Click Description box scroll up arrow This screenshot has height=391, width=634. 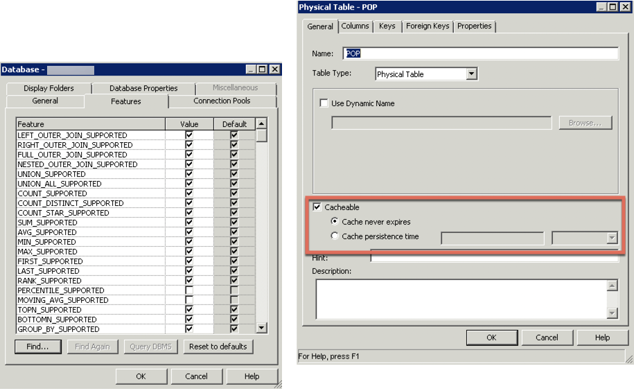[612, 286]
